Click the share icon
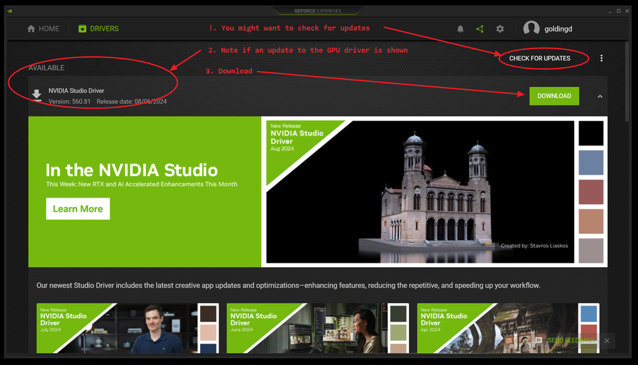This screenshot has width=638, height=365. point(480,29)
